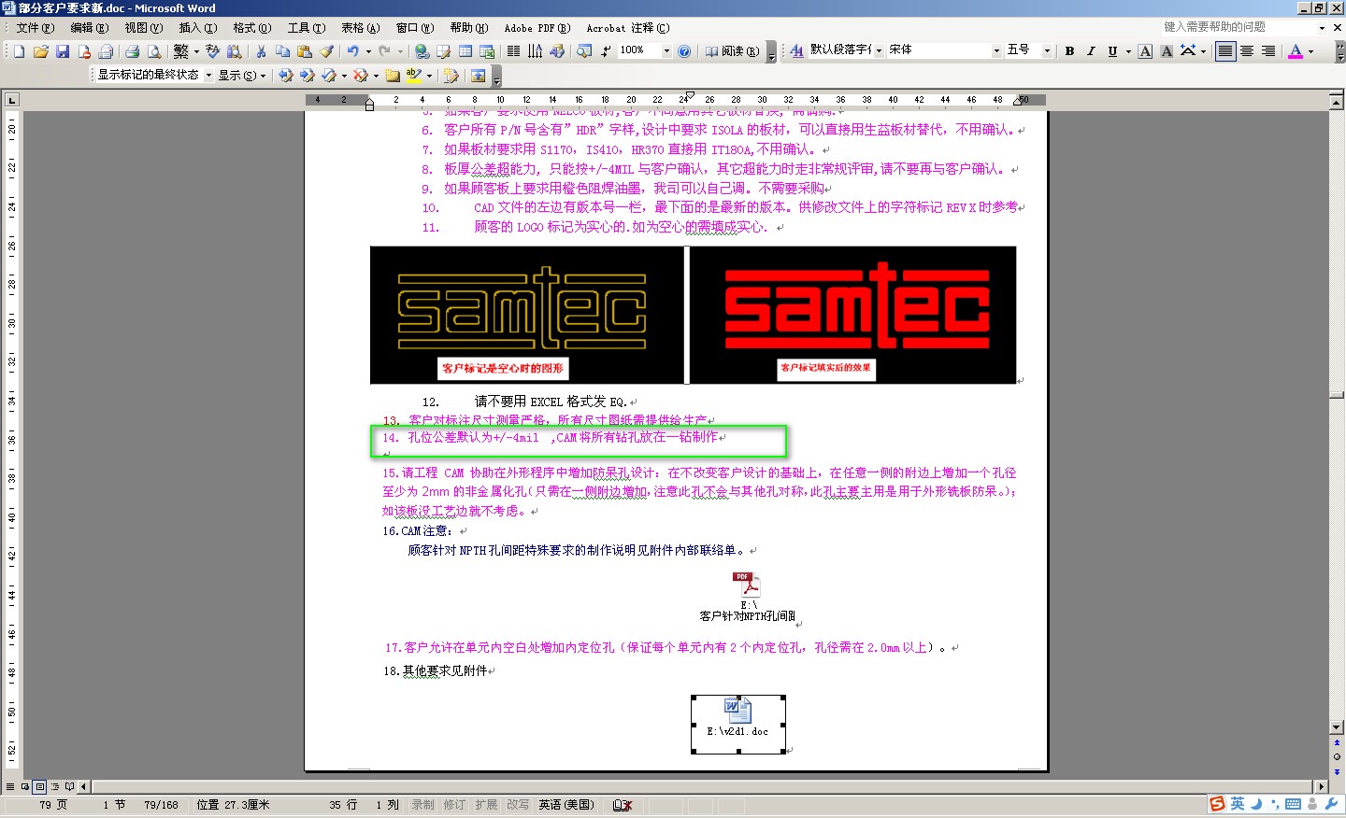The width and height of the screenshot is (1346, 818).
Task: Switch to Print Layout view button
Action: click(39, 786)
